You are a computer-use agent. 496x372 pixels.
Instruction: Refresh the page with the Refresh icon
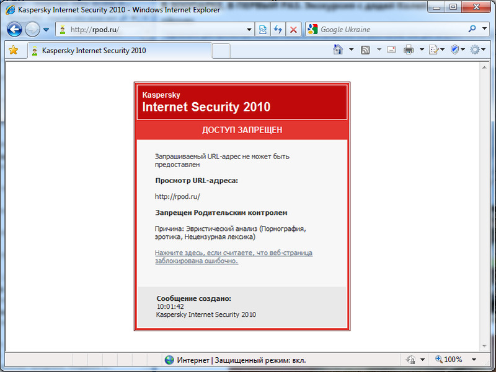(x=278, y=30)
